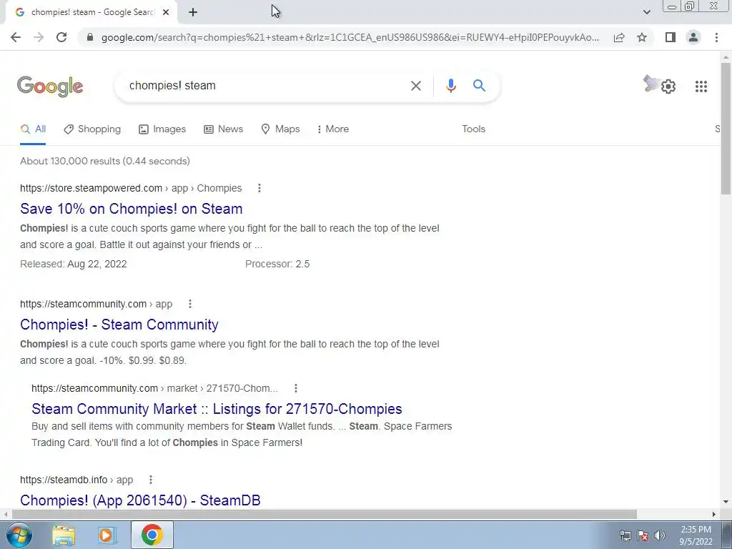Select the All results tab
This screenshot has height=549, width=732.
pos(33,129)
